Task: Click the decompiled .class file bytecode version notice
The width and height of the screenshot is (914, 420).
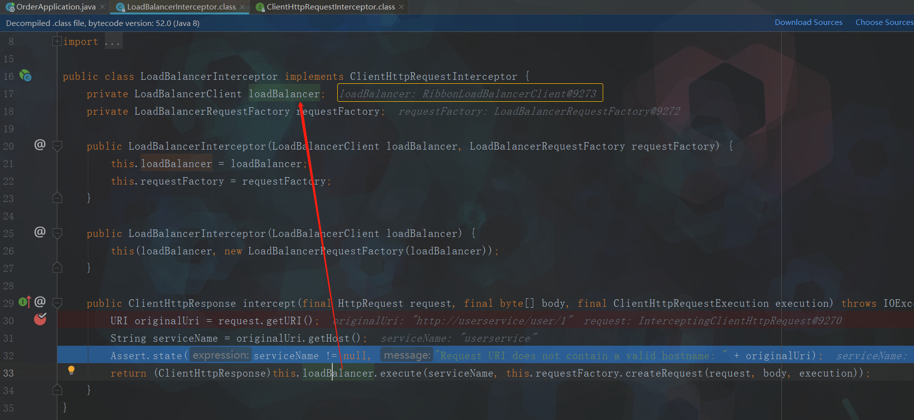Action: pyautogui.click(x=103, y=23)
